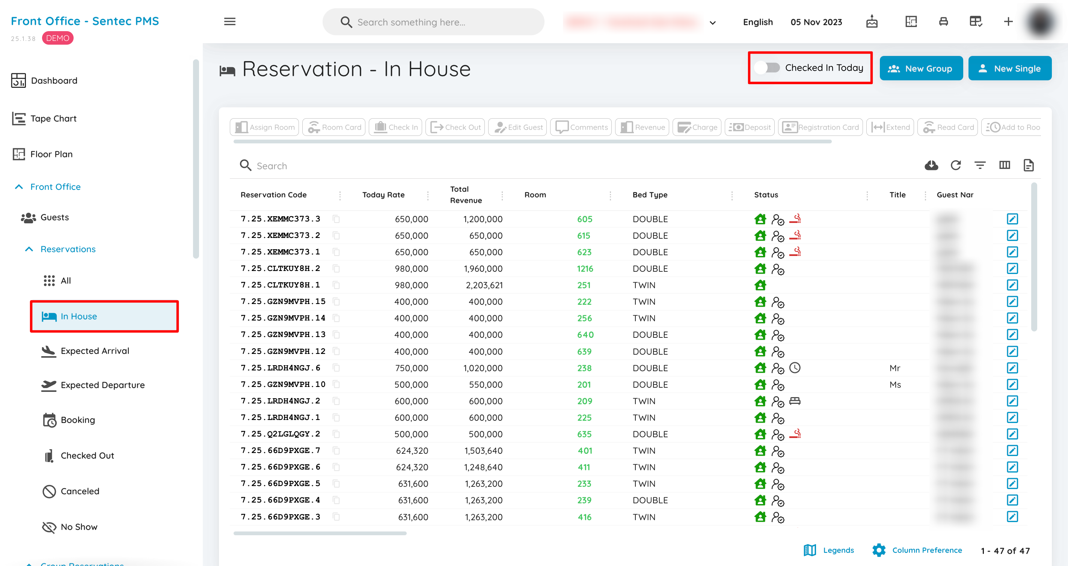Click the clock status icon in room 238 row
This screenshot has height=566, width=1068.
click(x=794, y=367)
